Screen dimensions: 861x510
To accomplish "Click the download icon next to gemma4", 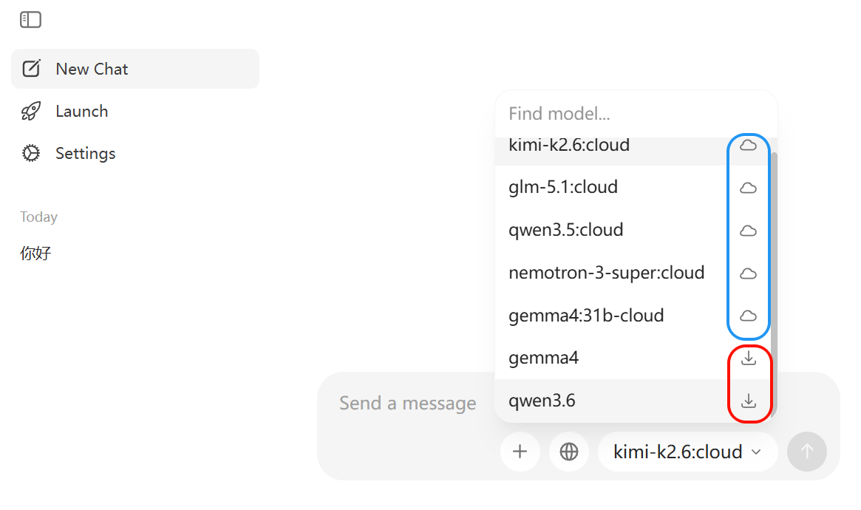I will coord(749,358).
